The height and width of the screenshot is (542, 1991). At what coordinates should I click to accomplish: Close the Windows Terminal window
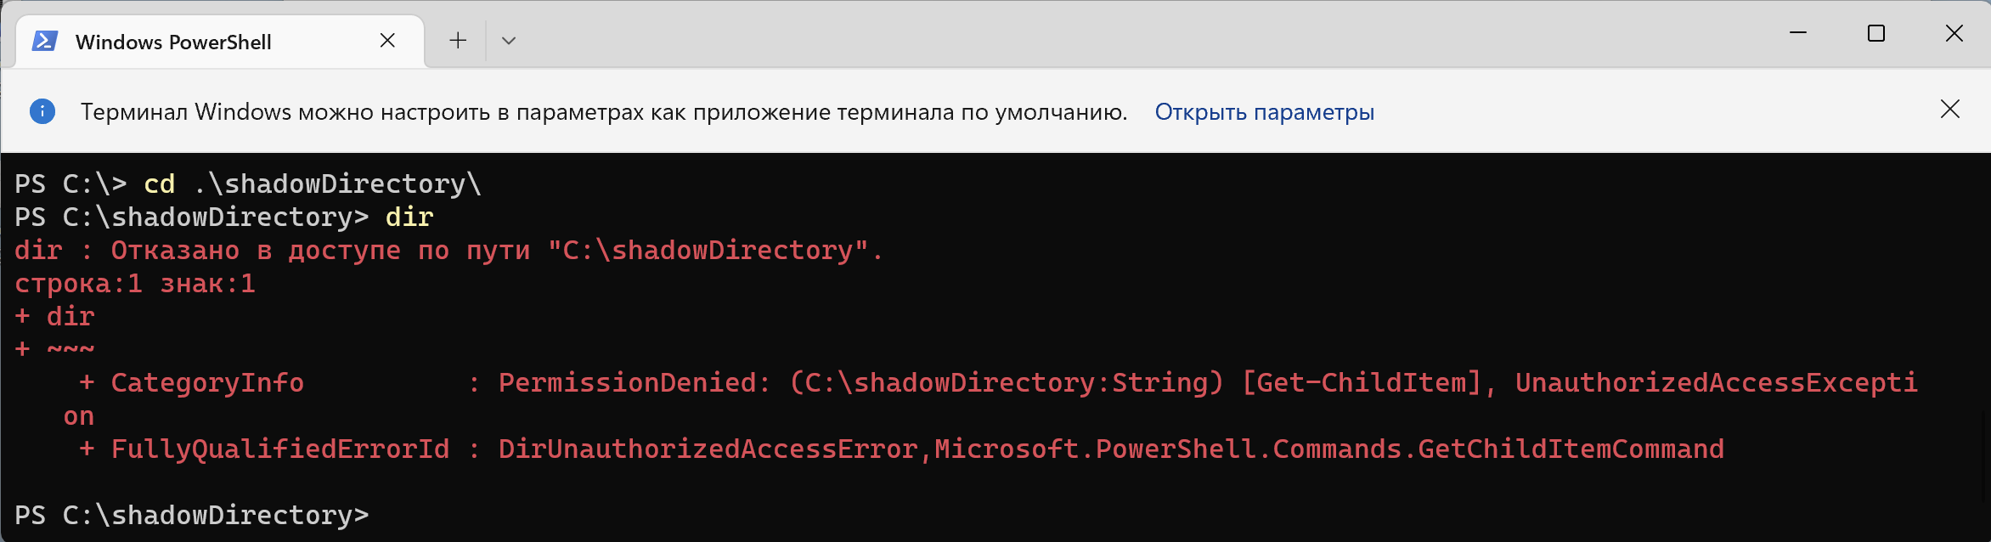point(1954,33)
